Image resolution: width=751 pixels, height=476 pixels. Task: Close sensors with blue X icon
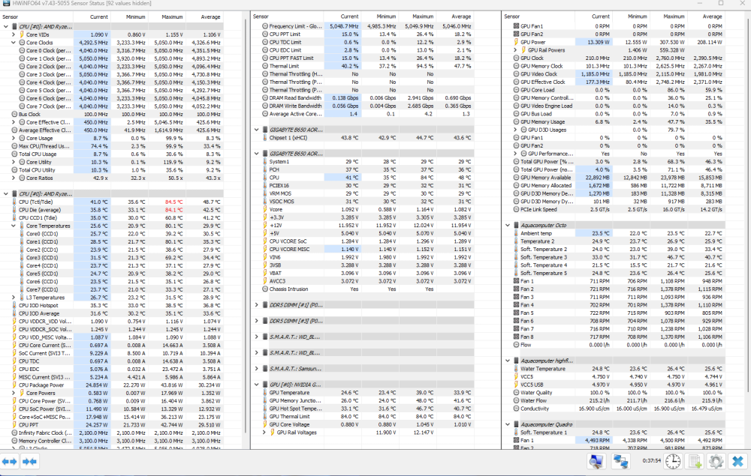coord(737,462)
